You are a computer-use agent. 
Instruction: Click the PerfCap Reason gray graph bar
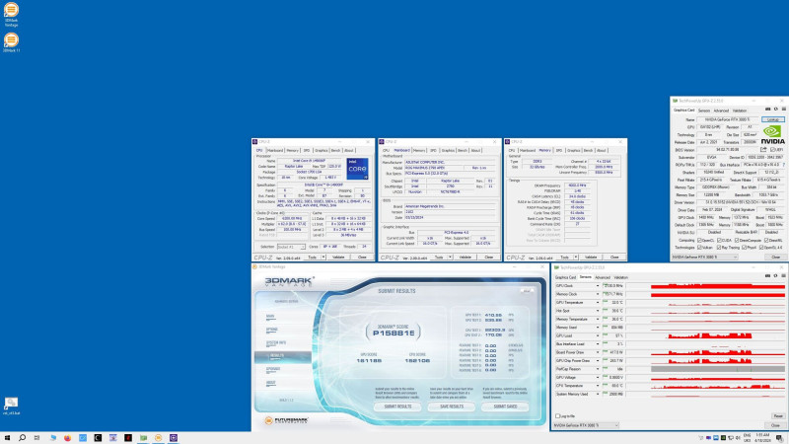[x=718, y=369]
